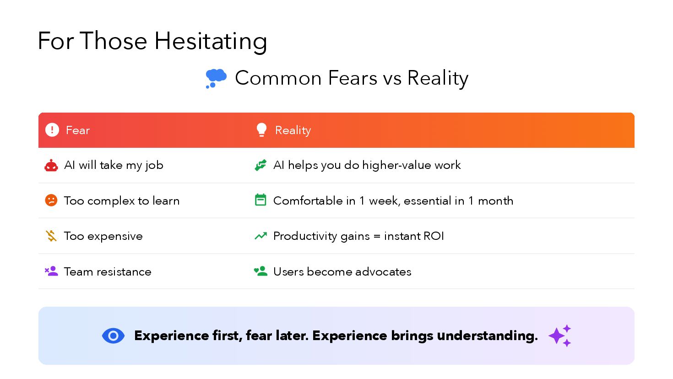Click the purple remove-user icon
Screen dimensions: 673x379
(x=51, y=271)
